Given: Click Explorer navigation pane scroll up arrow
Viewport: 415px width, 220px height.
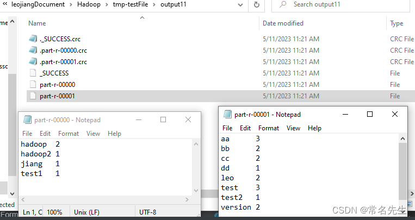Looking at the screenshot, I should tap(12, 21).
